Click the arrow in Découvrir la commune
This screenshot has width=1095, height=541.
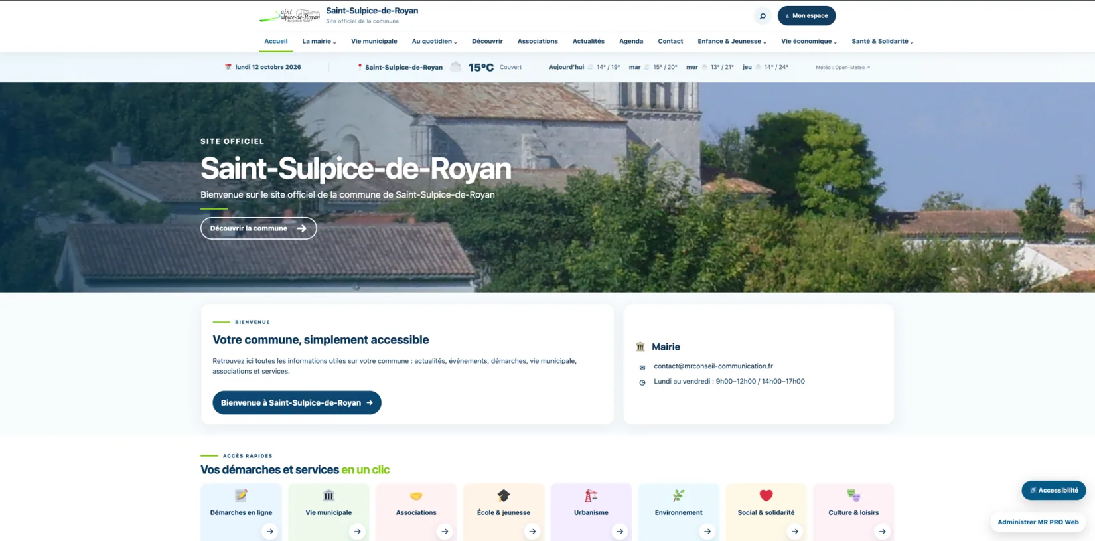click(302, 228)
